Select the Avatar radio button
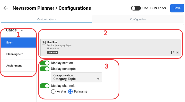This screenshot has height=102, width=185. 53,92
